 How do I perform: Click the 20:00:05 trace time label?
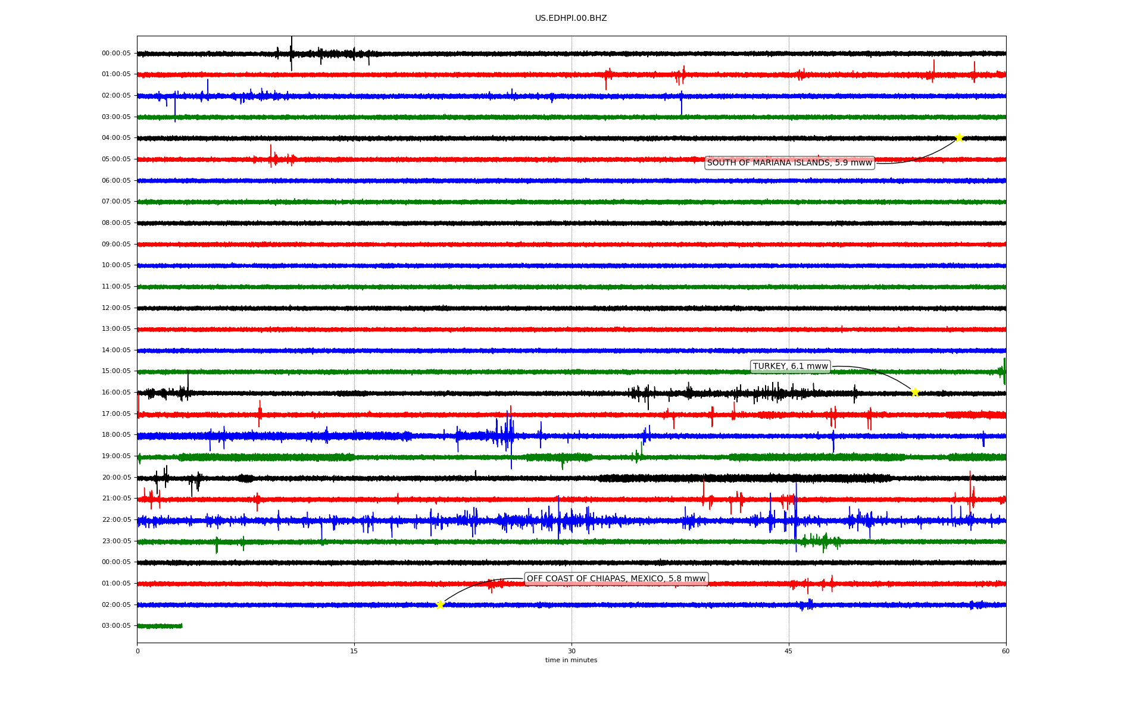point(116,478)
